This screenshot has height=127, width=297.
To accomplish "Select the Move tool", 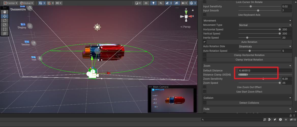I will (x=5, y=16).
